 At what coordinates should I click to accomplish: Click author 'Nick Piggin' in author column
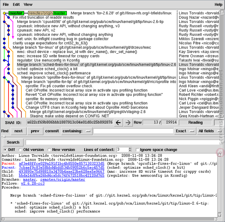coord(199,99)
